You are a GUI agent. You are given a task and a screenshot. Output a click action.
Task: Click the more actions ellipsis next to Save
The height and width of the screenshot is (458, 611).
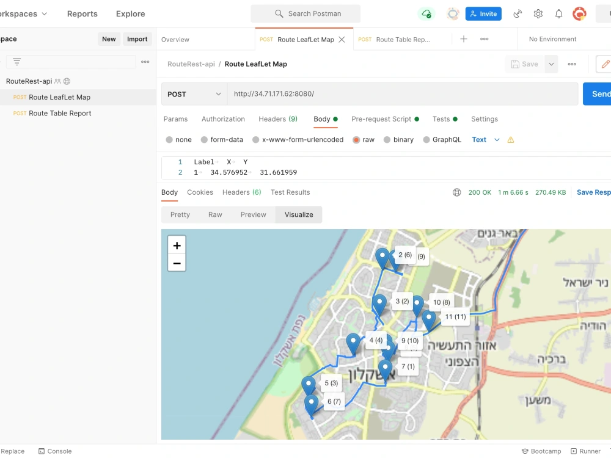[x=573, y=64]
